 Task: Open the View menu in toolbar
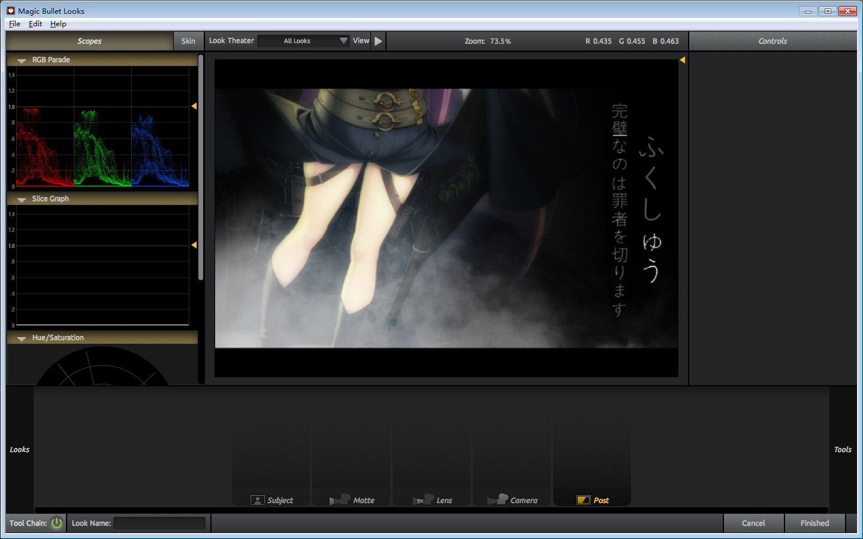click(361, 41)
